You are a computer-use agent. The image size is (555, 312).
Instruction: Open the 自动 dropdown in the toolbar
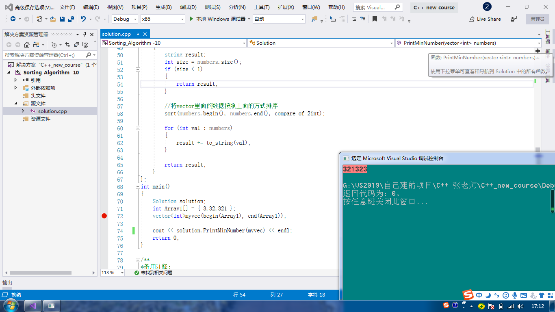pyautogui.click(x=279, y=19)
